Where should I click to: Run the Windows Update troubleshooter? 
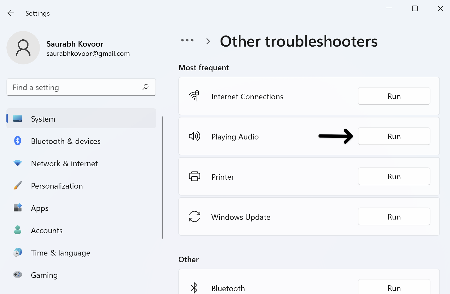pyautogui.click(x=394, y=216)
